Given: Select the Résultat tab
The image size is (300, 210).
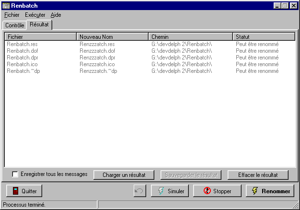Looking at the screenshot, I should pyautogui.click(x=39, y=24).
